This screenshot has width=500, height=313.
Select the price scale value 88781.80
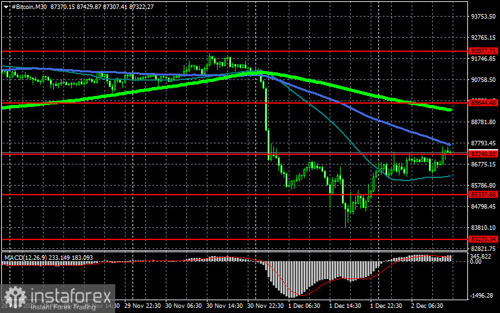(483, 122)
